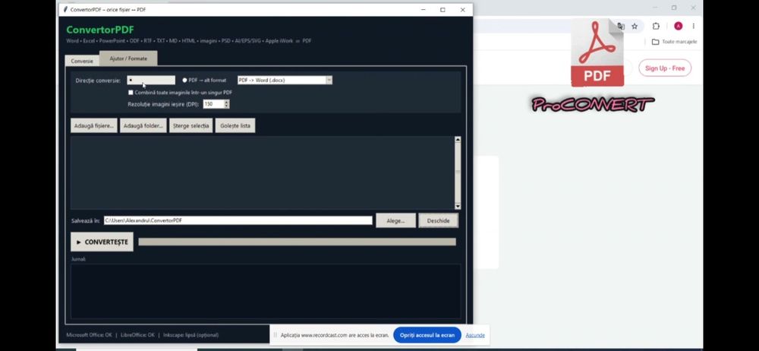
Task: Maximize the Chrome browser window
Action: click(x=674, y=8)
